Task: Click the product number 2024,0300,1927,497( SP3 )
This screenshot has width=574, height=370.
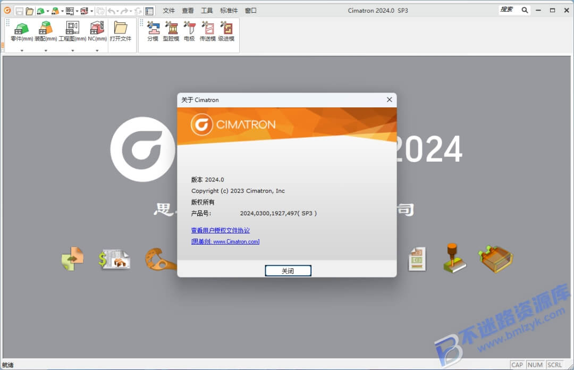Action: coord(278,213)
